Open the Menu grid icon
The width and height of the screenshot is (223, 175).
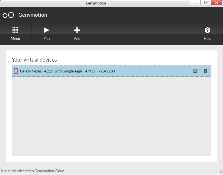(x=15, y=30)
